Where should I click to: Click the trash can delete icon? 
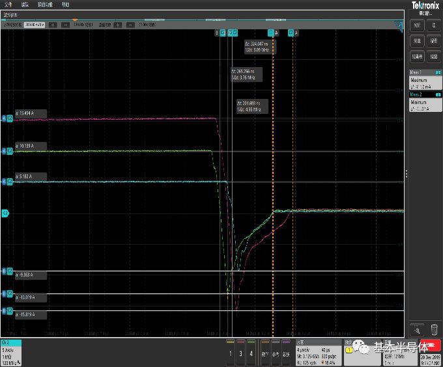[x=434, y=329]
